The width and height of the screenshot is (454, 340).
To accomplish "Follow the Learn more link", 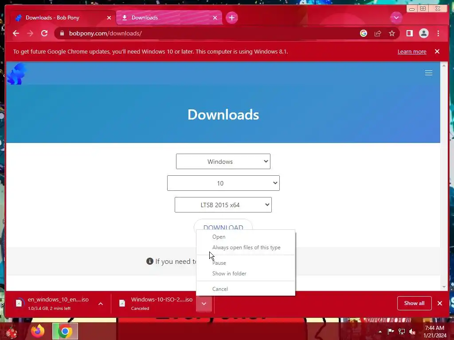I will 412,52.
